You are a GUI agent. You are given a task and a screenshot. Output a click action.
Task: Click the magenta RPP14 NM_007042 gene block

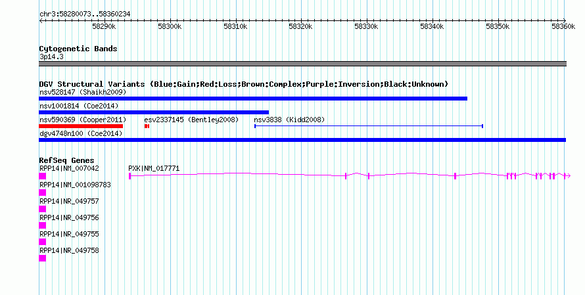pos(43,176)
